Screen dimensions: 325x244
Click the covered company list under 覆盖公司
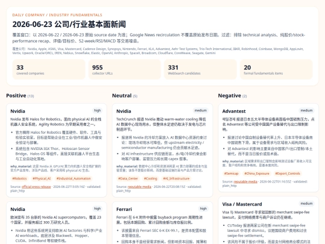tap(158, 51)
